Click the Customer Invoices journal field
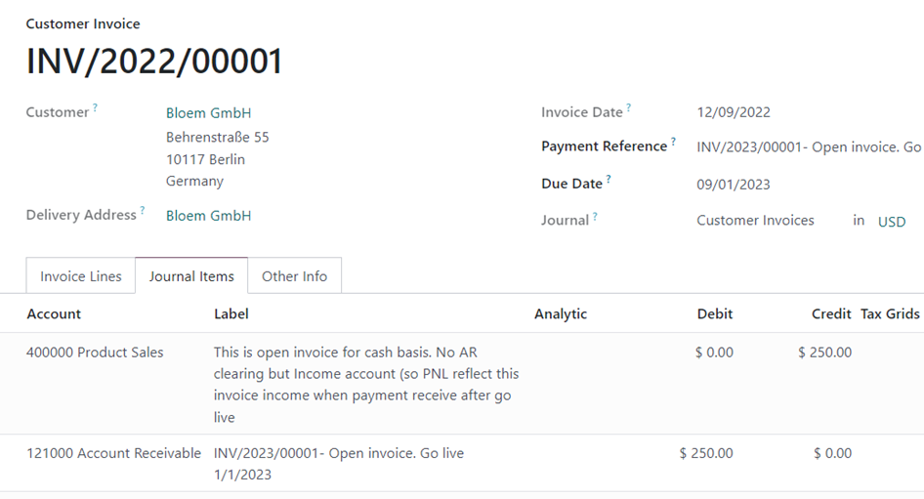 point(755,221)
